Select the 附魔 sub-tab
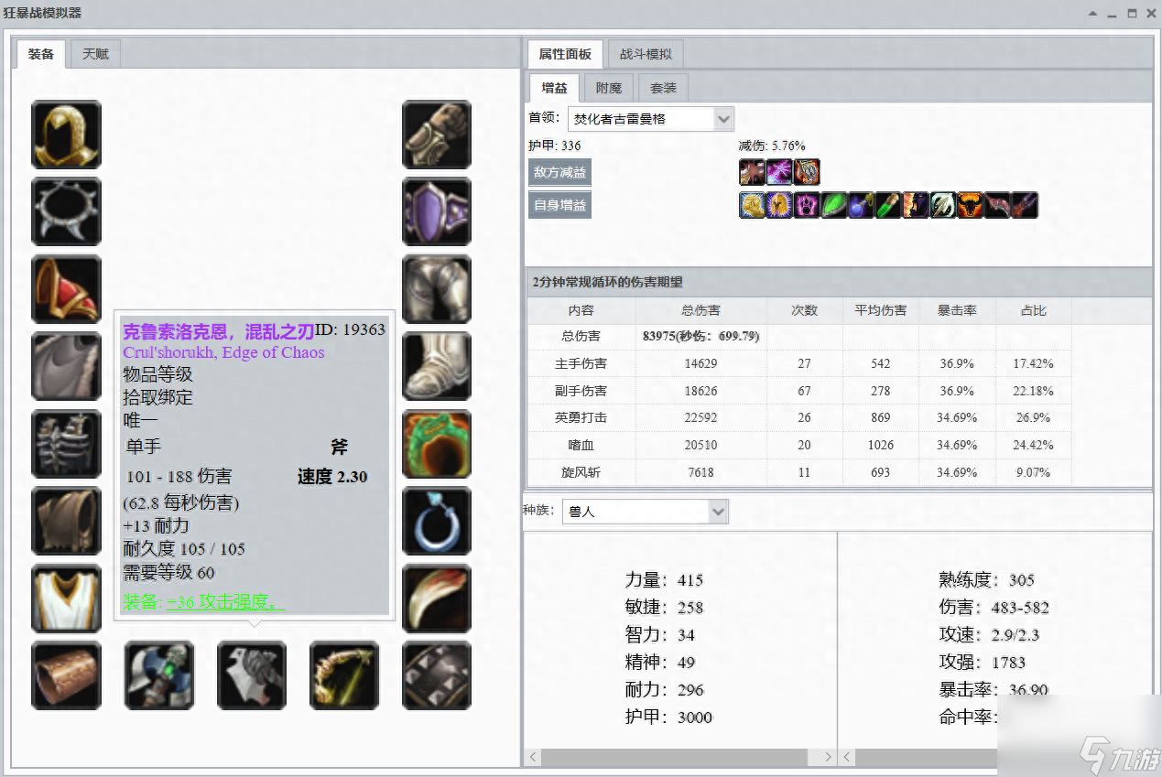This screenshot has width=1162, height=777. tap(609, 88)
